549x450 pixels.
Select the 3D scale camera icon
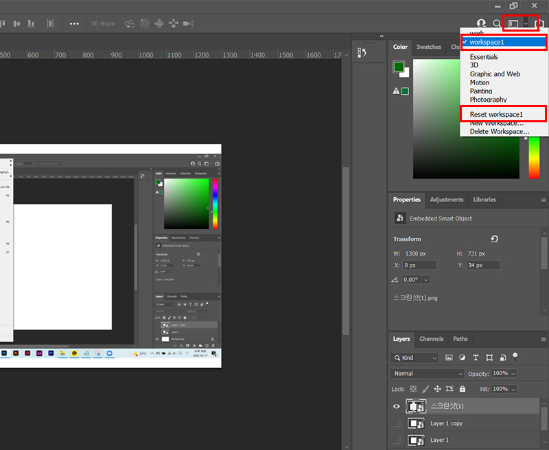(x=188, y=23)
